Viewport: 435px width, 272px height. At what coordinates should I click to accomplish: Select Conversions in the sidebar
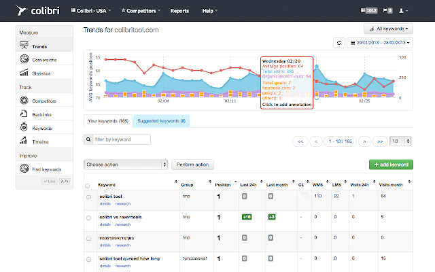44,59
